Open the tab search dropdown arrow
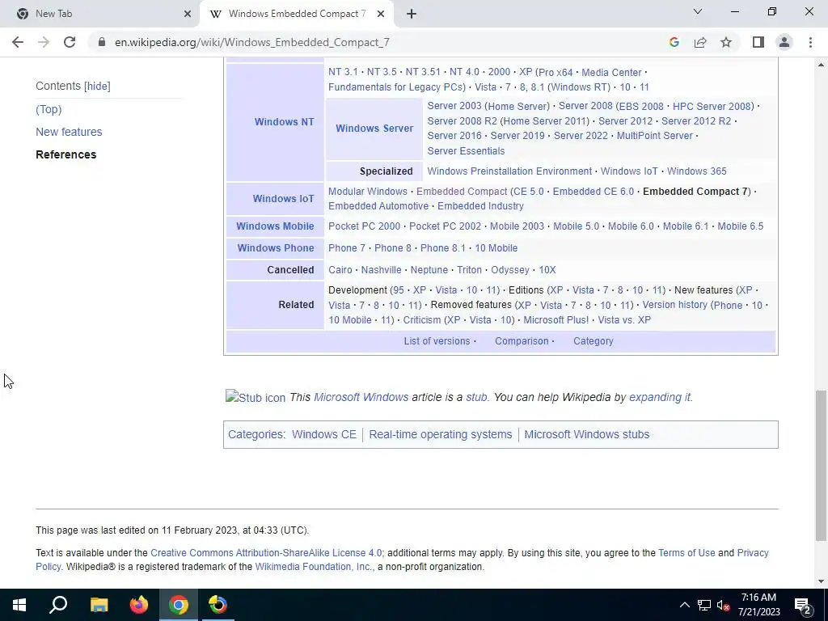This screenshot has width=828, height=621. pyautogui.click(x=698, y=11)
